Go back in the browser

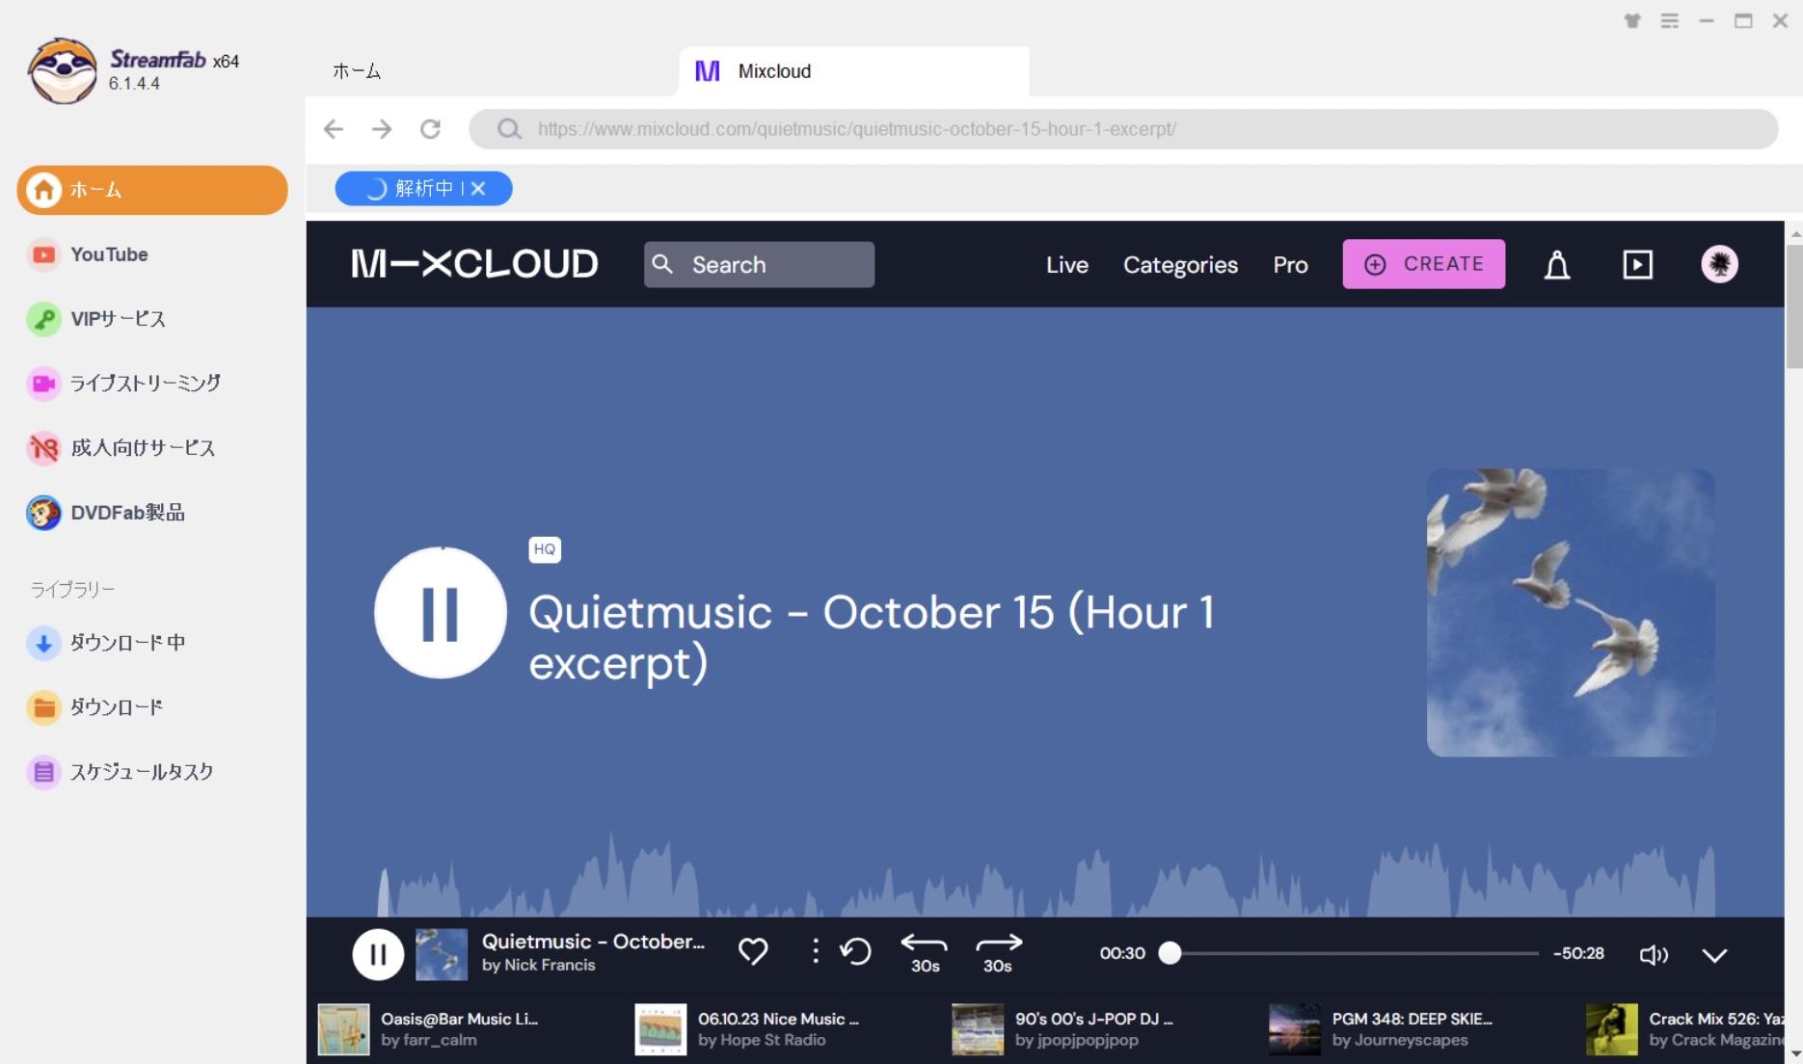(334, 129)
